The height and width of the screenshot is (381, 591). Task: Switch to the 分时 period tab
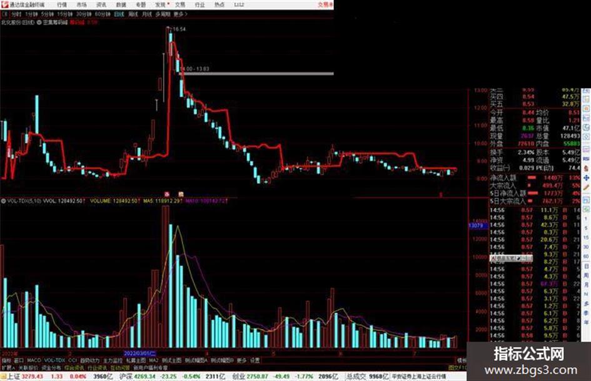[x=16, y=14]
